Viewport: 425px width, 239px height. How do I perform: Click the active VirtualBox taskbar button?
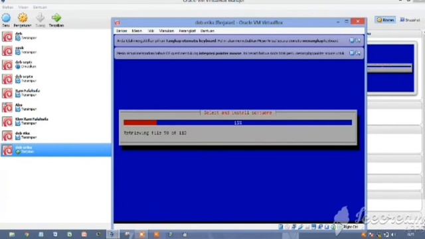[x=112, y=234]
